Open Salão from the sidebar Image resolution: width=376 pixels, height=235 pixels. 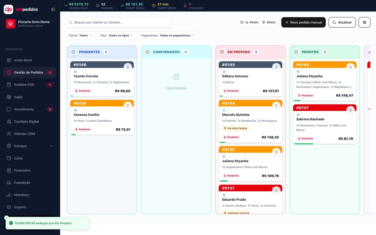point(30,97)
